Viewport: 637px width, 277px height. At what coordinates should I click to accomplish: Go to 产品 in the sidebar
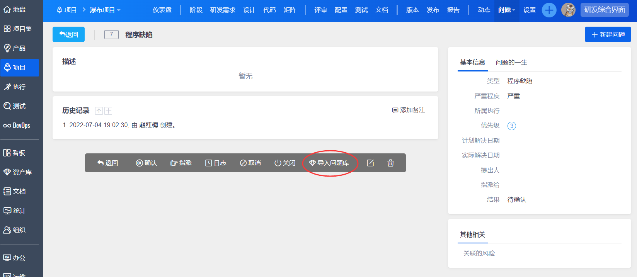point(15,48)
